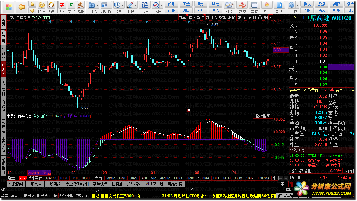Open the 智能助手 status bar entry
This screenshot has height=201, width=357.
click(x=83, y=196)
